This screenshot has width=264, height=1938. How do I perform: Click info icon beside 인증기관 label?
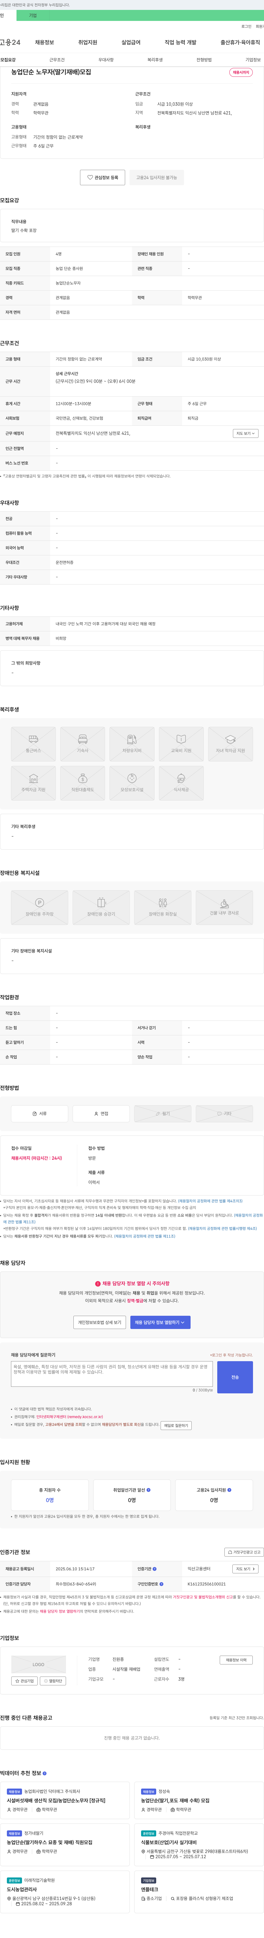point(155,1569)
